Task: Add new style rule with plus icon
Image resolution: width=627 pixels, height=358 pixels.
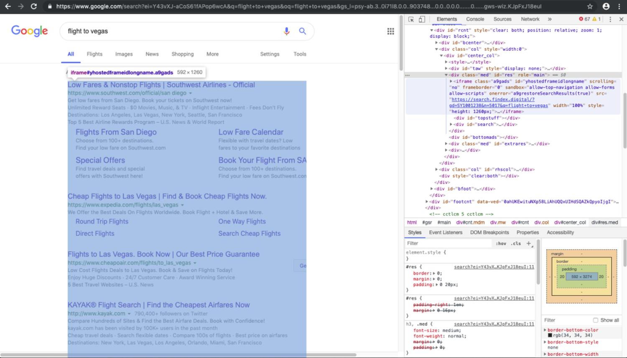Action: [529, 243]
